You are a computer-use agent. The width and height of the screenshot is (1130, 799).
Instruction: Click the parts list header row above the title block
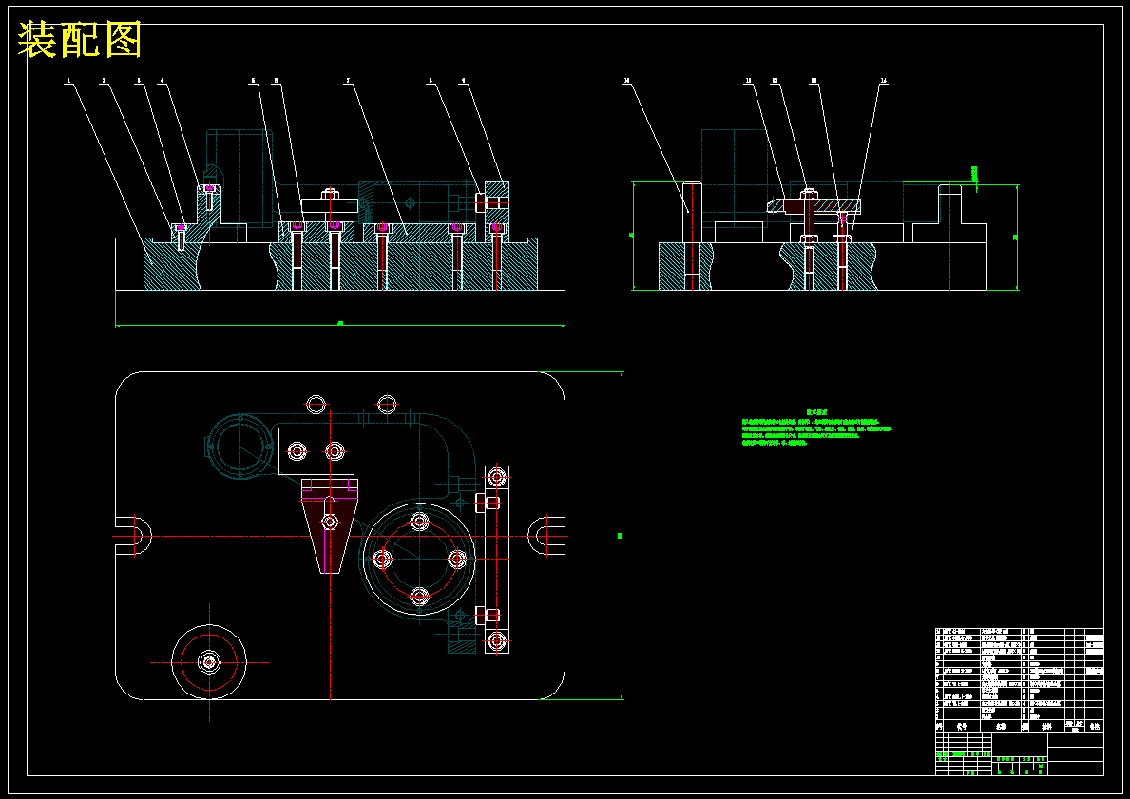click(1019, 727)
